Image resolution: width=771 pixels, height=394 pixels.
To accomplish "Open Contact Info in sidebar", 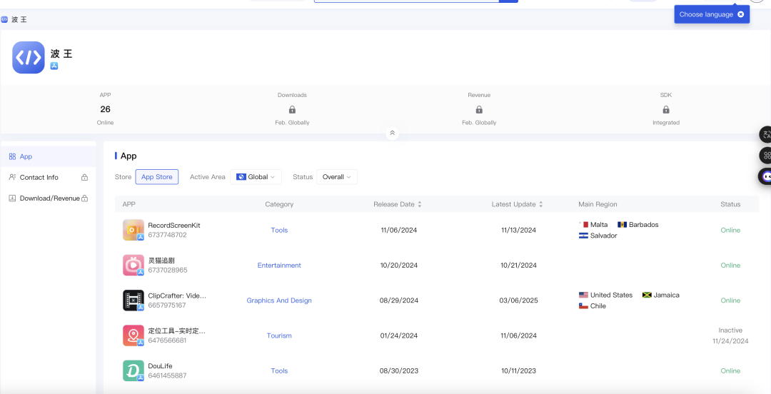I will coord(49,177).
